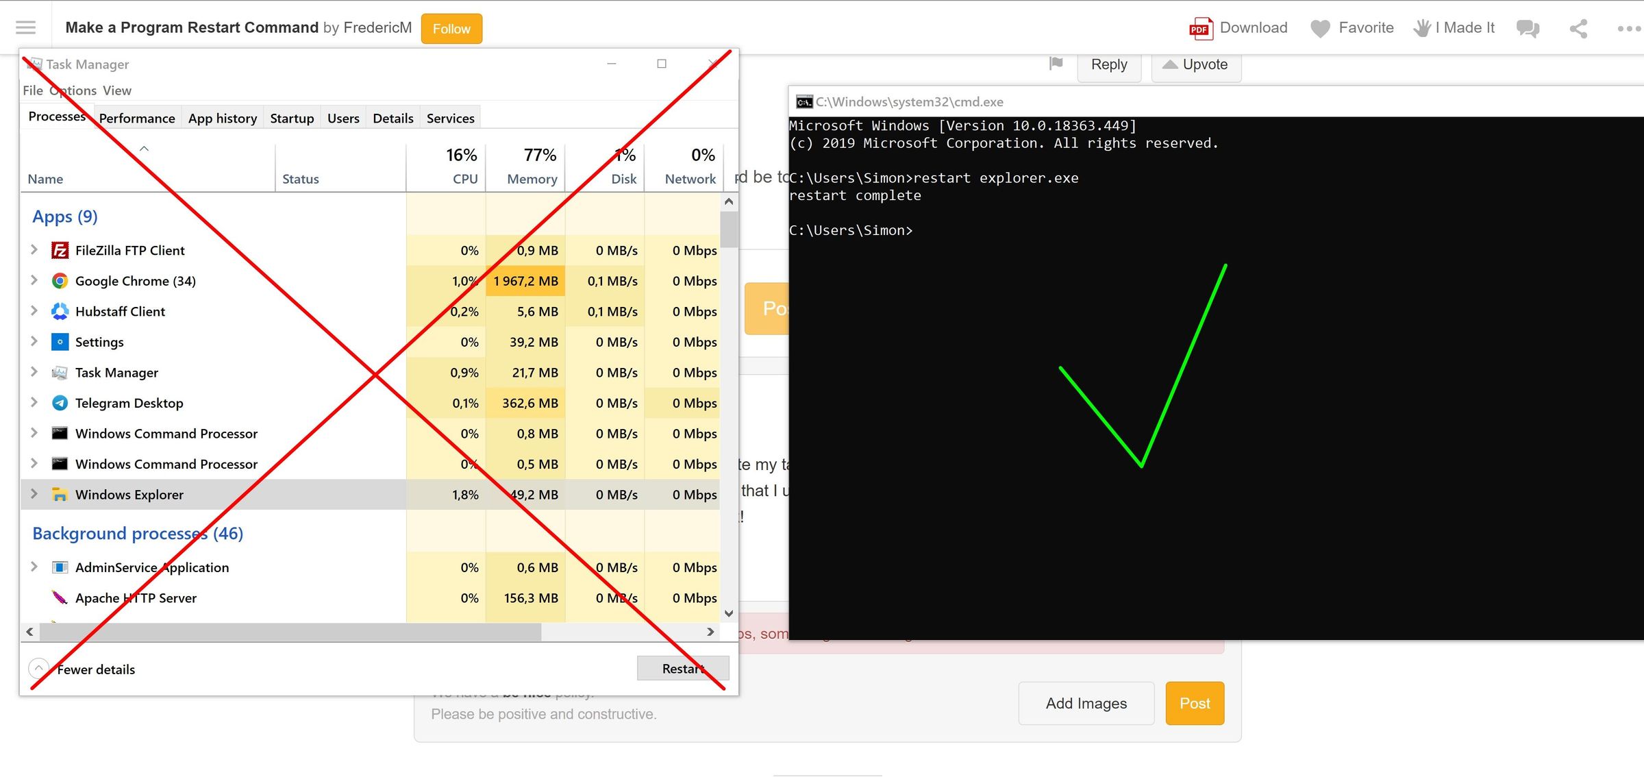Open the comments speech bubble icon
This screenshot has width=1644, height=777.
pyautogui.click(x=1526, y=29)
